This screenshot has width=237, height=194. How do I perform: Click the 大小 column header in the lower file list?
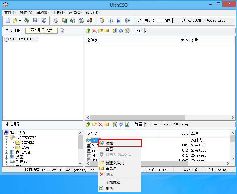[174, 134]
